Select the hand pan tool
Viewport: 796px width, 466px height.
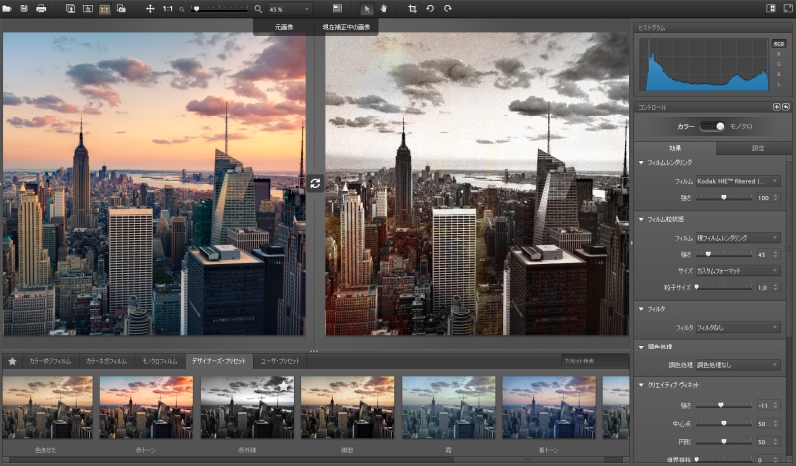383,8
